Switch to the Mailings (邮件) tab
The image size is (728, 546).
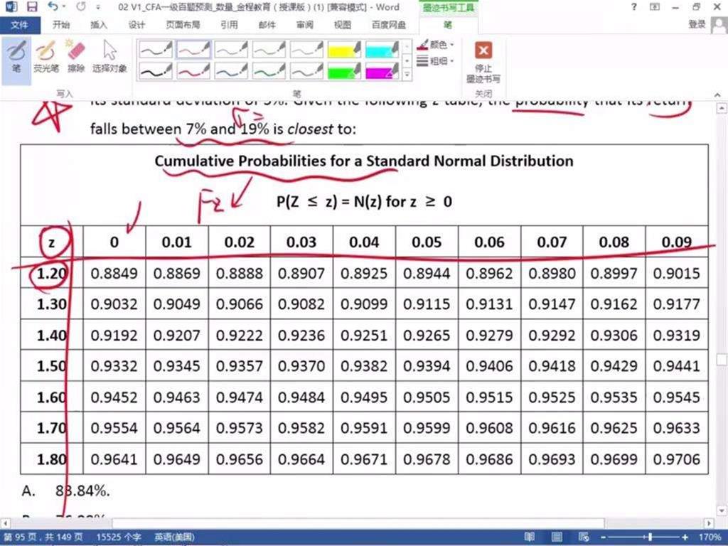tap(267, 25)
